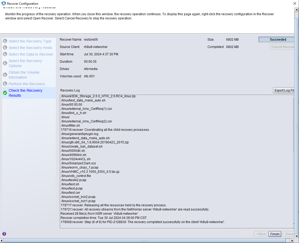Click log line Coordinating all the child recovery processes
Screen dimensions: 299x243
105,129
